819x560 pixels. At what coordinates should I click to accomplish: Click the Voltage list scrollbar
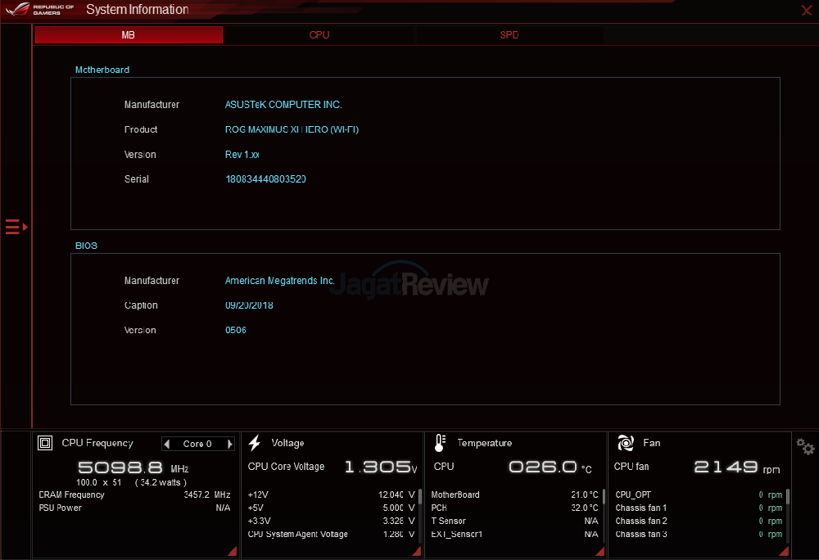(x=420, y=498)
